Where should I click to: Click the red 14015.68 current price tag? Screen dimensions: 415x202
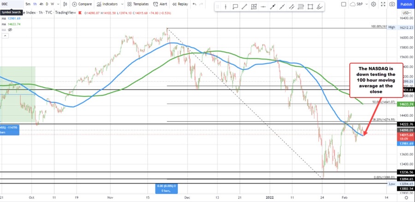point(406,136)
